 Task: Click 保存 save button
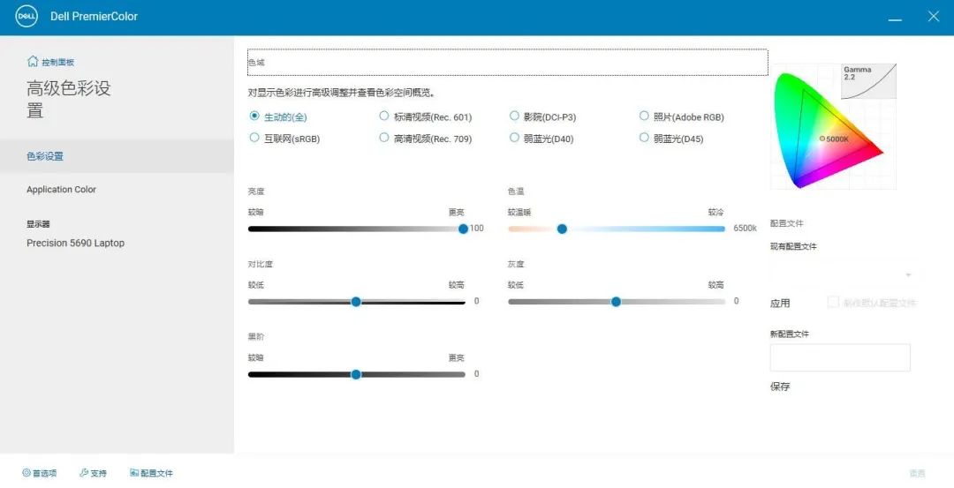pos(780,387)
